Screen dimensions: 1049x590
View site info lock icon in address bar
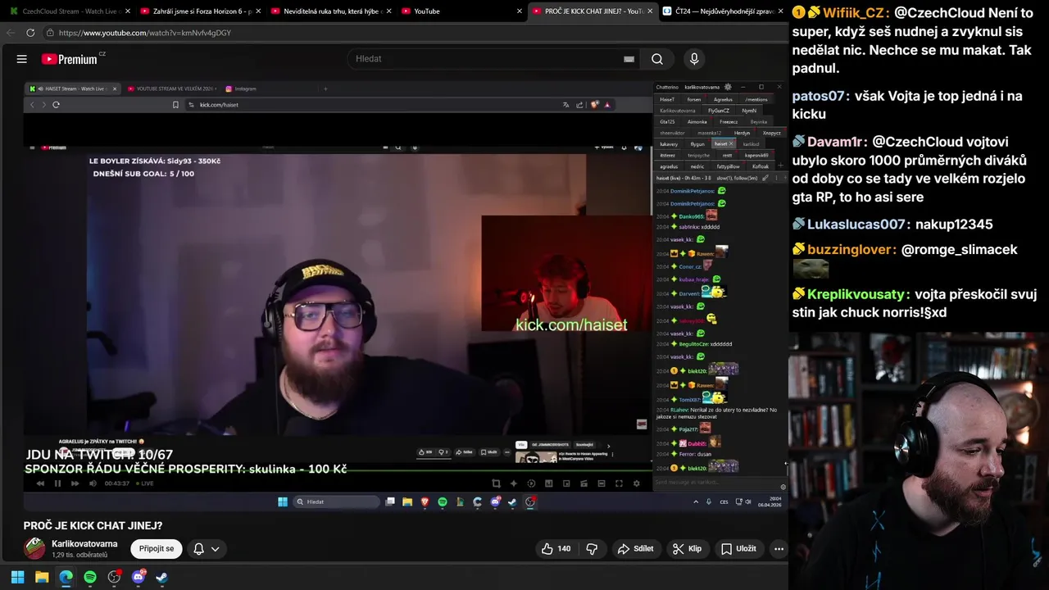pos(50,33)
